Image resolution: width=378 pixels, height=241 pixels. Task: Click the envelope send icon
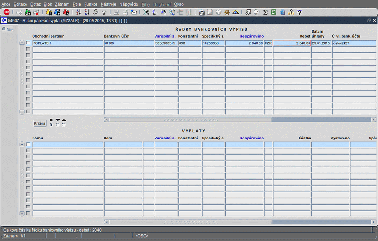[134, 12]
